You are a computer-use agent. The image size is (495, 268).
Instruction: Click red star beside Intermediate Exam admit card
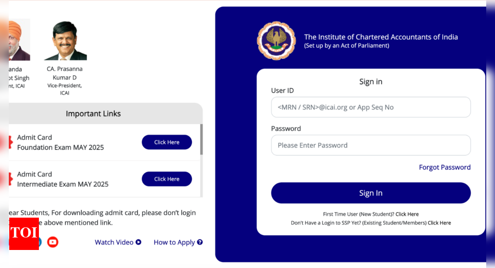(x=11, y=179)
